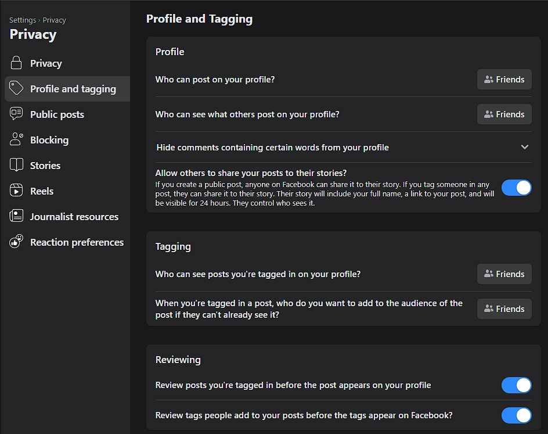Expand hide comments containing certain words
Screen dimensions: 548x434
point(524,147)
